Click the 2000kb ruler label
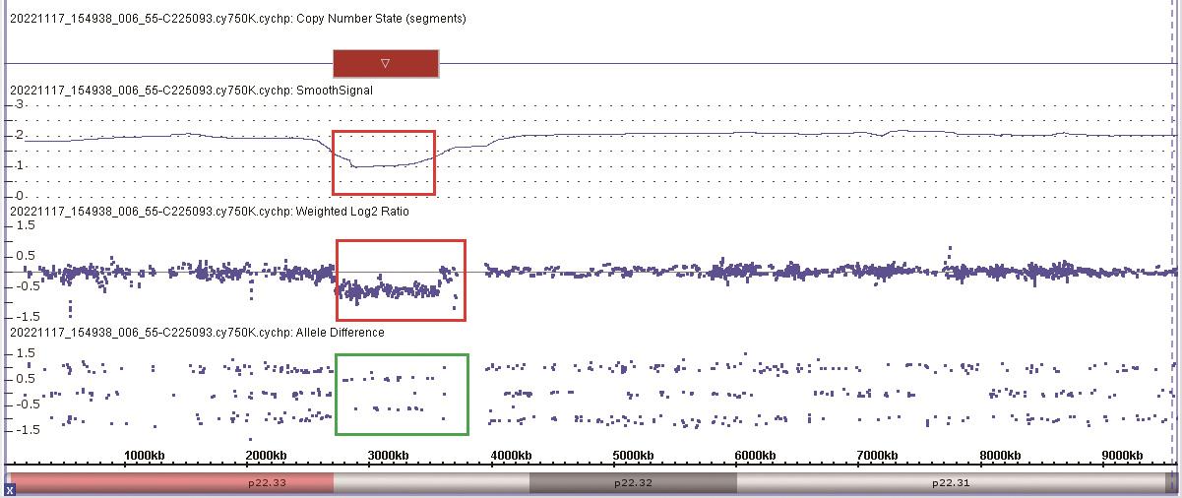Viewport: 1182px width, 498px height. [266, 456]
